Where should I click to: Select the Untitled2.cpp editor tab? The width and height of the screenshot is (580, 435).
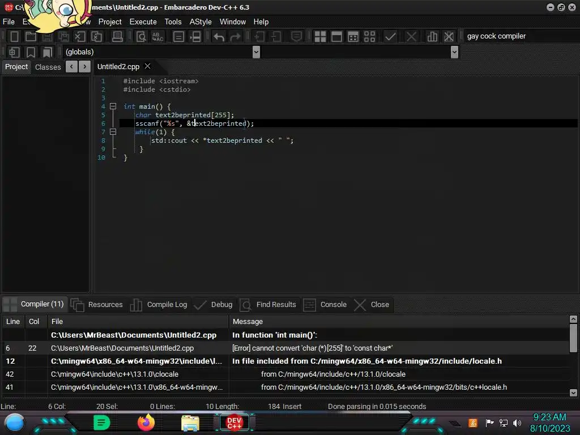click(x=118, y=67)
